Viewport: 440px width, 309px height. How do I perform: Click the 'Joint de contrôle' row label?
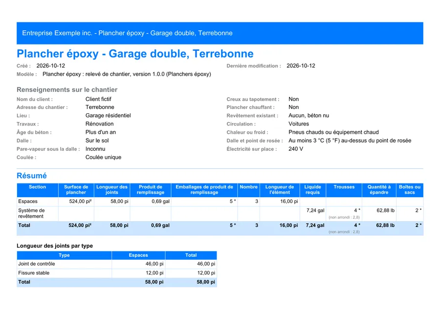37,264
